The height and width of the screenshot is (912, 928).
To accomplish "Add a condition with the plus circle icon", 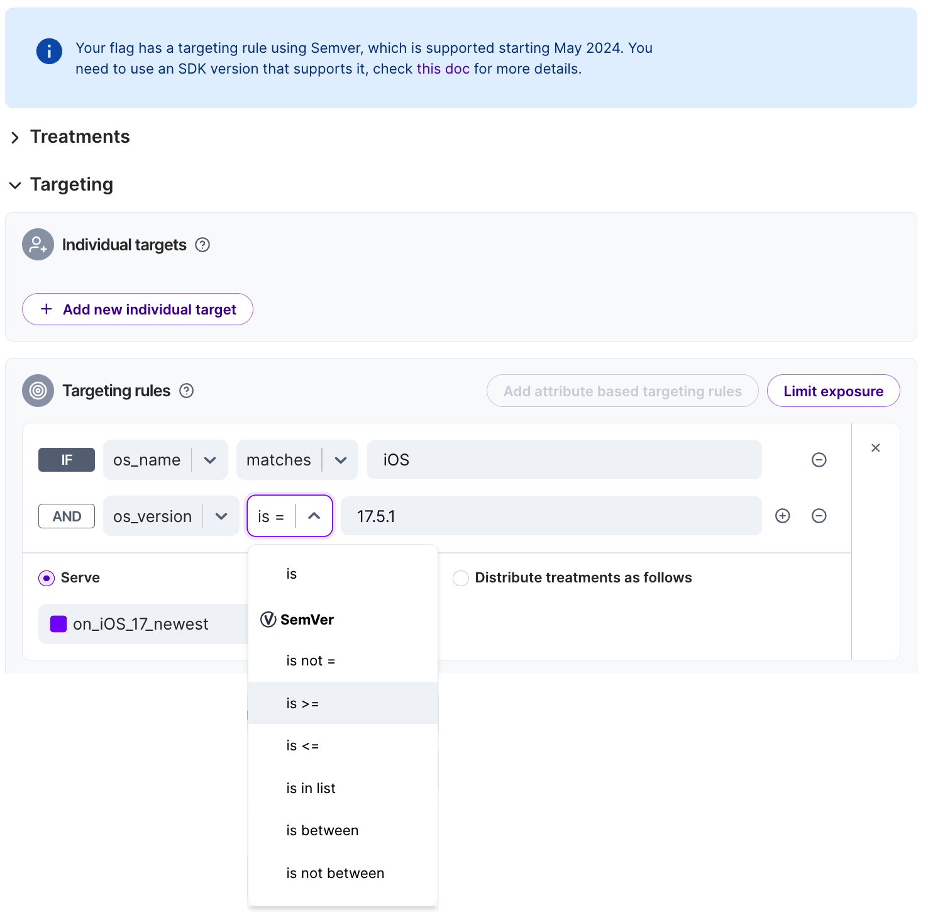I will click(x=782, y=516).
